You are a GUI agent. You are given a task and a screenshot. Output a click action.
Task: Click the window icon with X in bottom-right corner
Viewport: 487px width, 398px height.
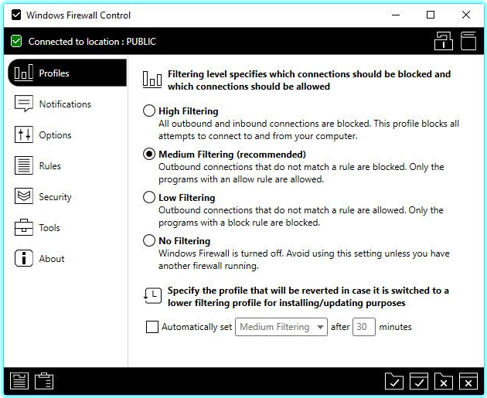468,380
